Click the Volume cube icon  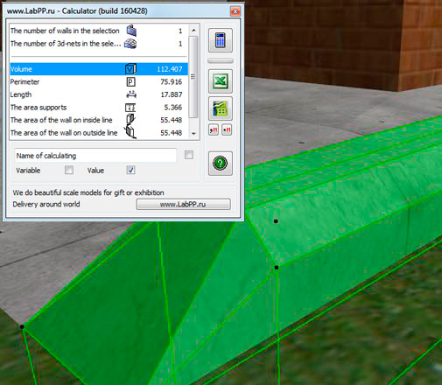130,69
